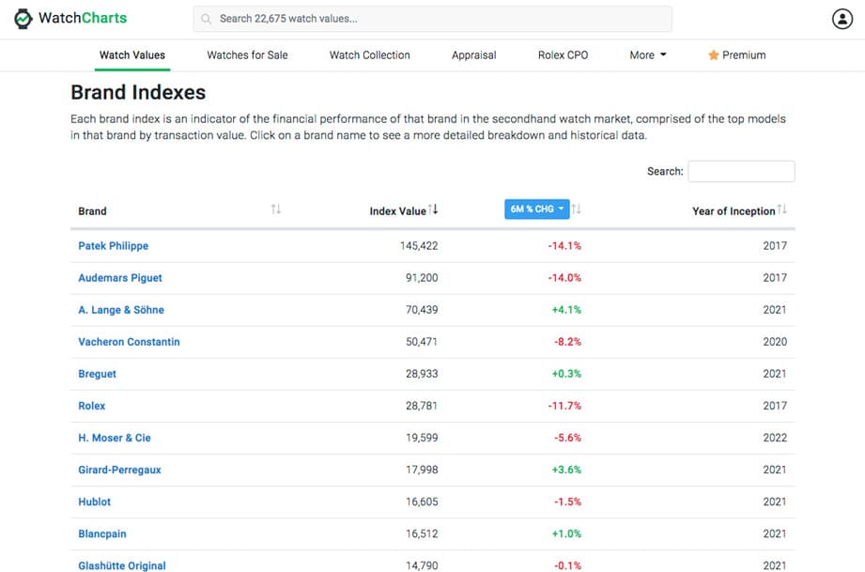Go to the Appraisal tab
Screen dimensions: 865x572
tap(473, 55)
